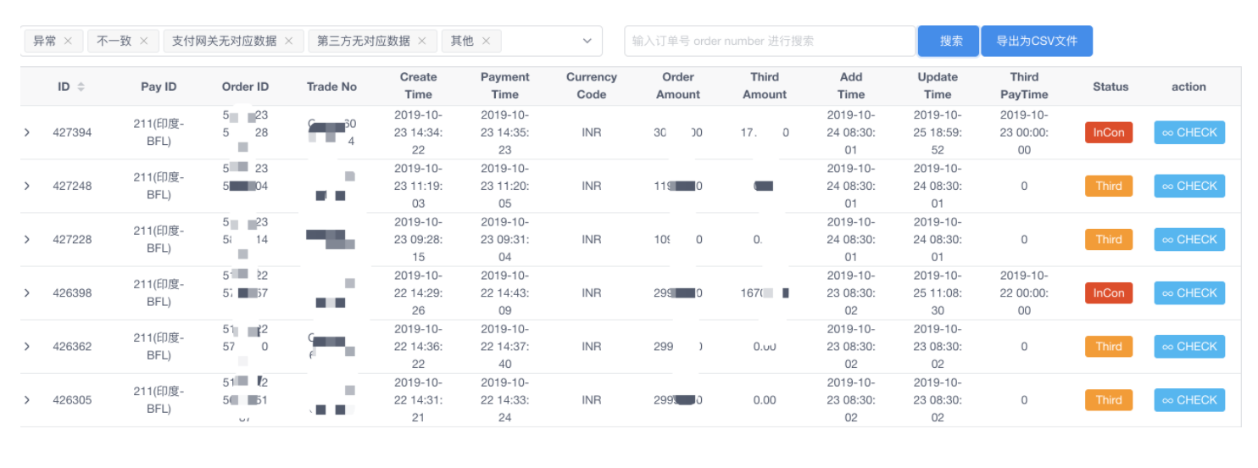Image resolution: width=1258 pixels, height=468 pixels.
Task: Expand row with ID 427248
Action: [x=27, y=186]
